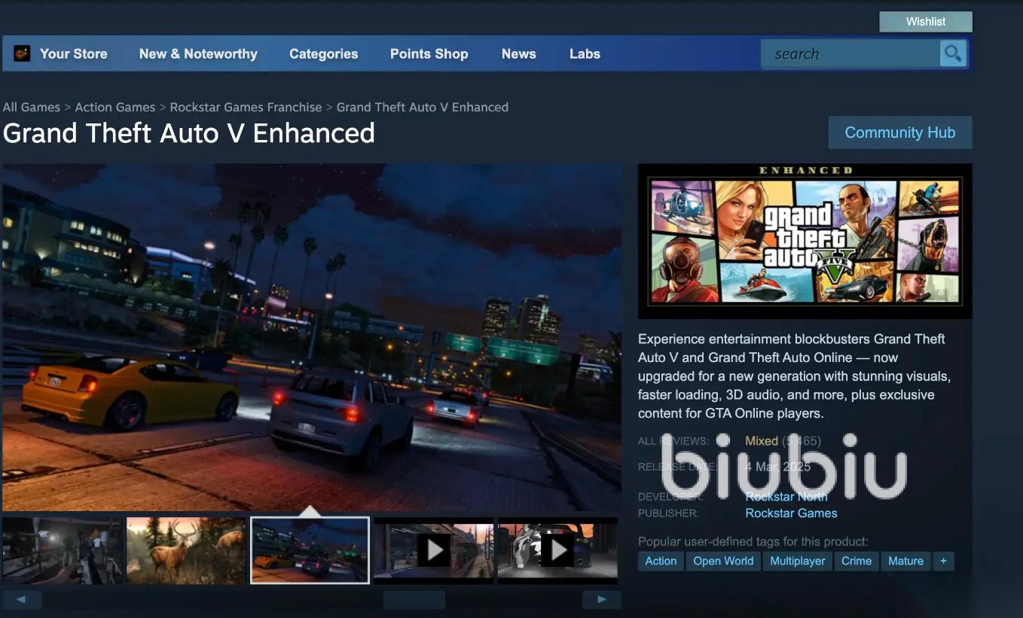1023x618 pixels.
Task: Play the first video thumbnail
Action: pos(434,550)
